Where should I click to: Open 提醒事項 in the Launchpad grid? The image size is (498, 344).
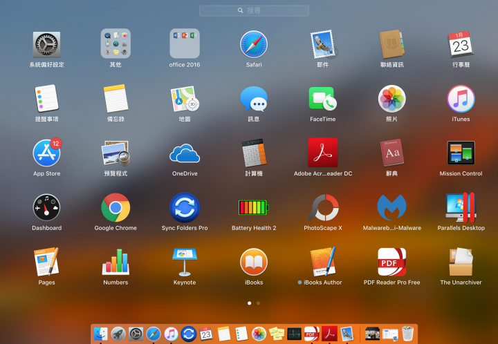(47, 99)
